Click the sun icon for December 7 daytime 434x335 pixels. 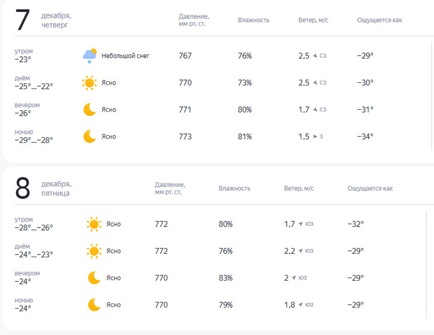pos(90,82)
